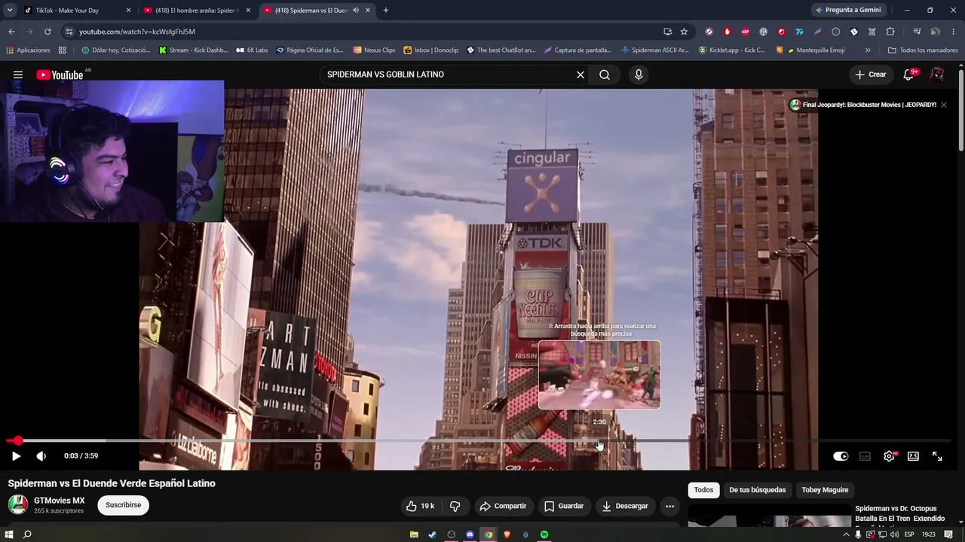
Task: Open Steam from the taskbar
Action: [x=432, y=534]
